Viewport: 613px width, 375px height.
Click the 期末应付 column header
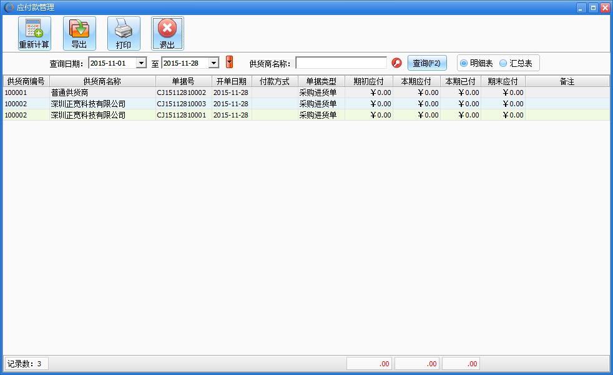click(x=503, y=81)
